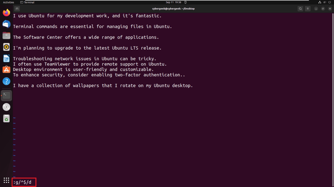The image size is (334, 187).
Task: Minimize the terminal window
Action: (316, 9)
